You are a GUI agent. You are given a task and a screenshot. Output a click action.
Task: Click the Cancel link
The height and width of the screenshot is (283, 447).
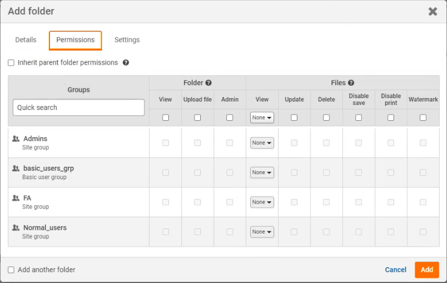(396, 270)
